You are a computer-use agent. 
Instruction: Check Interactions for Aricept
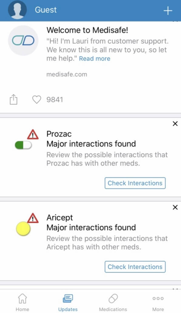[x=135, y=267]
